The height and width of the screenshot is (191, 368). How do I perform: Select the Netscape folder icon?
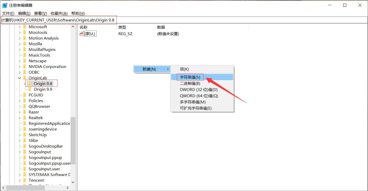point(25,61)
